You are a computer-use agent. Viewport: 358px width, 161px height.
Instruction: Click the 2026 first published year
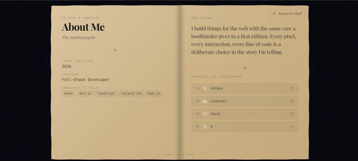click(x=67, y=66)
